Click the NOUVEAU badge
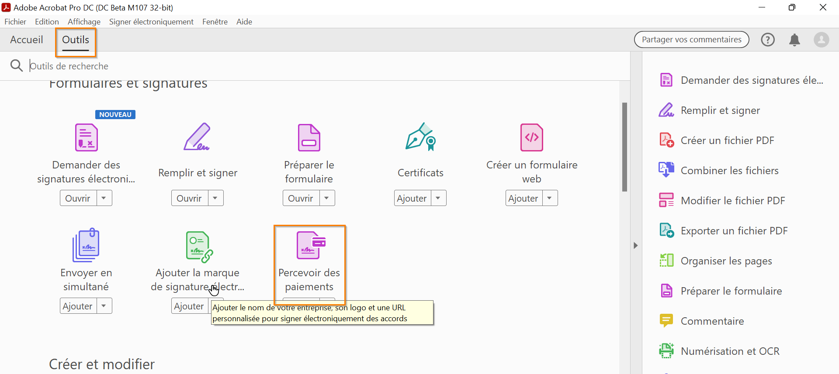839x374 pixels. [115, 114]
